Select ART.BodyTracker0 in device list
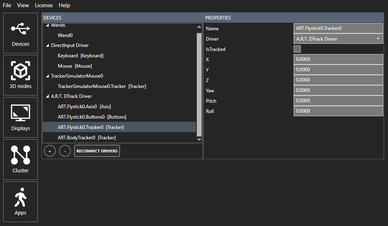This screenshot has height=226, width=388. point(86,138)
